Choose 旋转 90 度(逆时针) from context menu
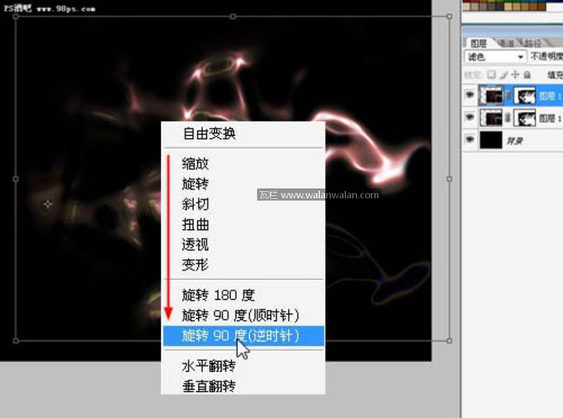The image size is (563, 418). [x=241, y=335]
